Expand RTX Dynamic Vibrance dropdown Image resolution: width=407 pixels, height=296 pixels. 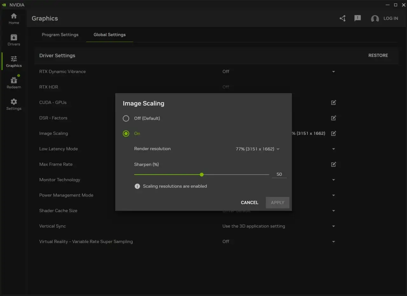[334, 72]
